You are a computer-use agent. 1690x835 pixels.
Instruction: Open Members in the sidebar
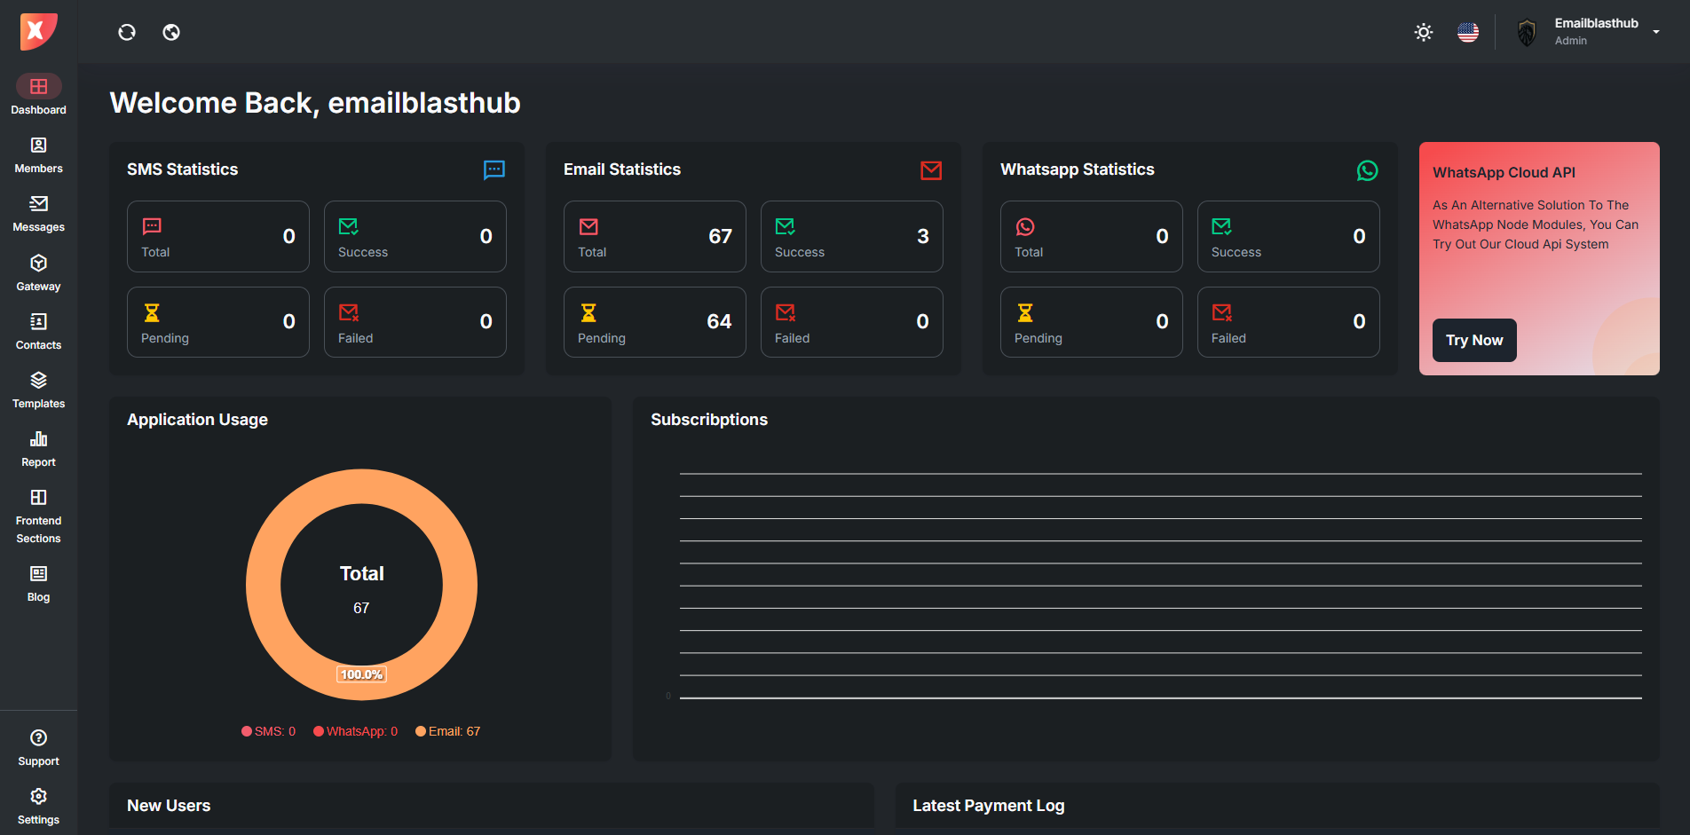[38, 155]
